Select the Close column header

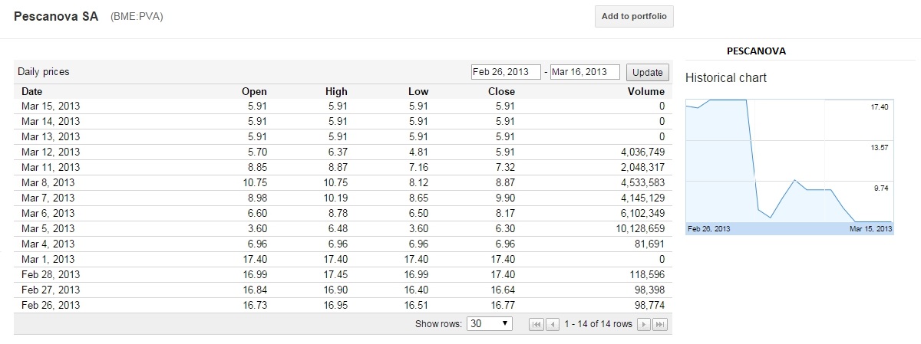[x=501, y=91]
